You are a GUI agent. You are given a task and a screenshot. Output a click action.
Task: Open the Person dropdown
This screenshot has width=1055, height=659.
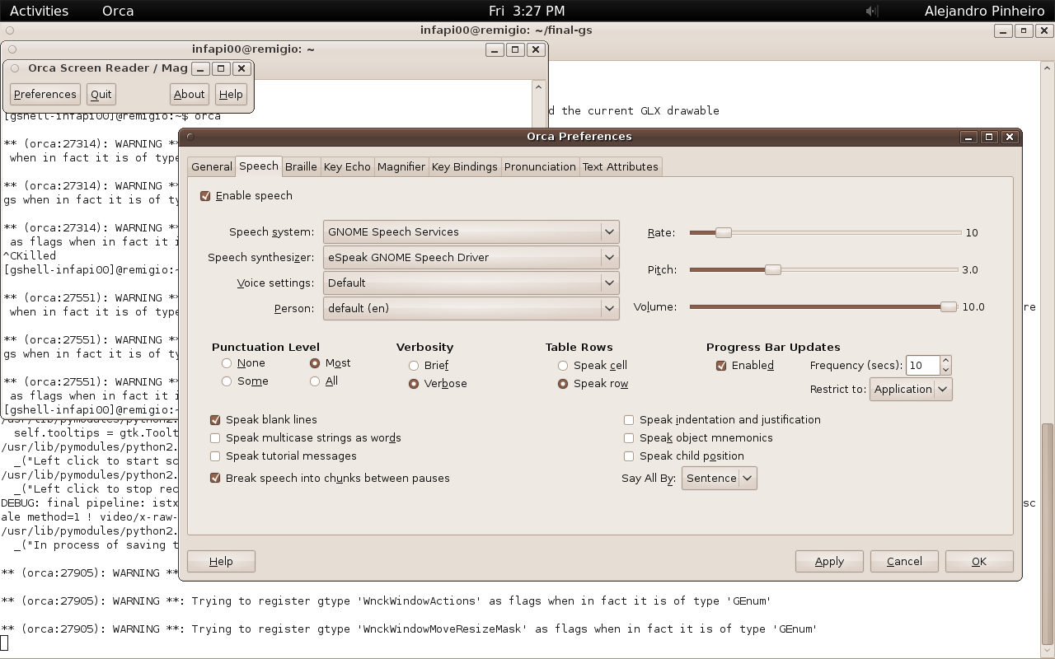pos(471,308)
